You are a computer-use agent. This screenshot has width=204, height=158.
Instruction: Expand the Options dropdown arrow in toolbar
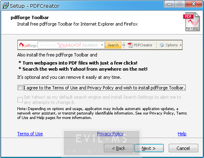point(180,45)
